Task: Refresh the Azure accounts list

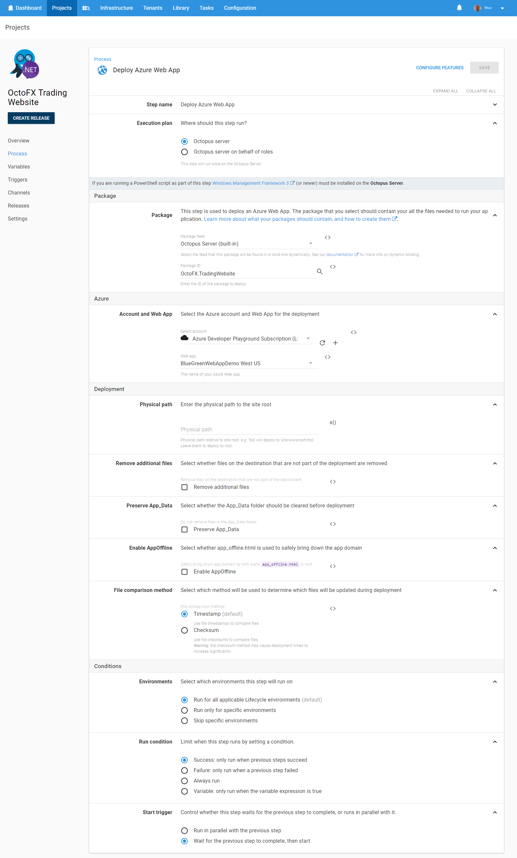Action: coord(322,343)
